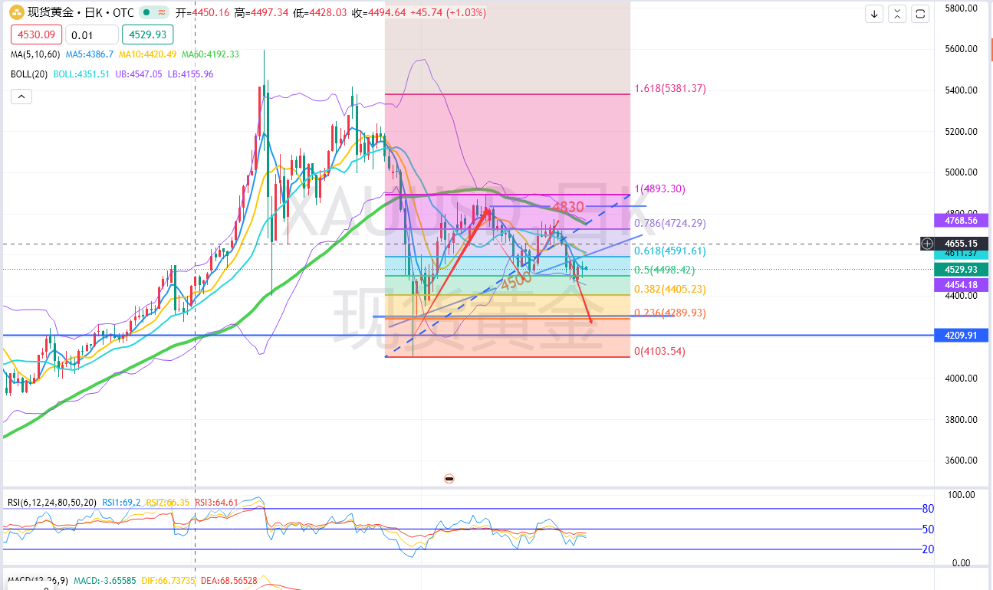The image size is (993, 590).
Task: Select the RSI(6,12,24,80,50,20) indicator legend
Action: (52, 503)
